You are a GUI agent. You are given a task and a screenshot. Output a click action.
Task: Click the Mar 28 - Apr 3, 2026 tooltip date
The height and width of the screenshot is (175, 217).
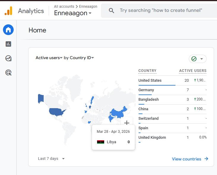(x=113, y=132)
